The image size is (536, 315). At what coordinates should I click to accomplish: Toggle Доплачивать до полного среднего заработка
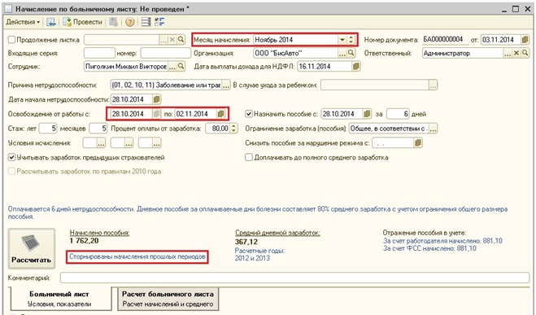tap(249, 157)
